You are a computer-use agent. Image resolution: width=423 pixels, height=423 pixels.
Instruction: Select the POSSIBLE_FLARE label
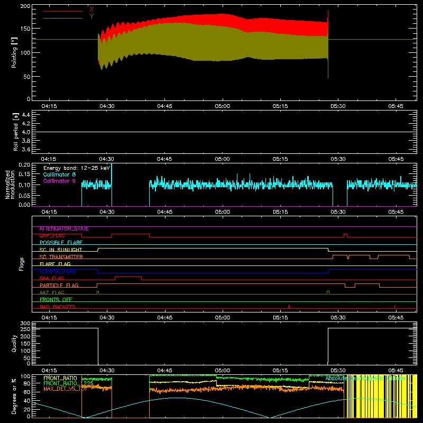[x=61, y=243]
